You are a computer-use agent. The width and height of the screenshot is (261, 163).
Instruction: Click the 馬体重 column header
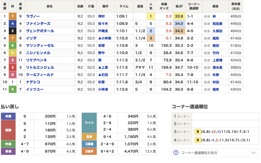(x=236, y=6)
